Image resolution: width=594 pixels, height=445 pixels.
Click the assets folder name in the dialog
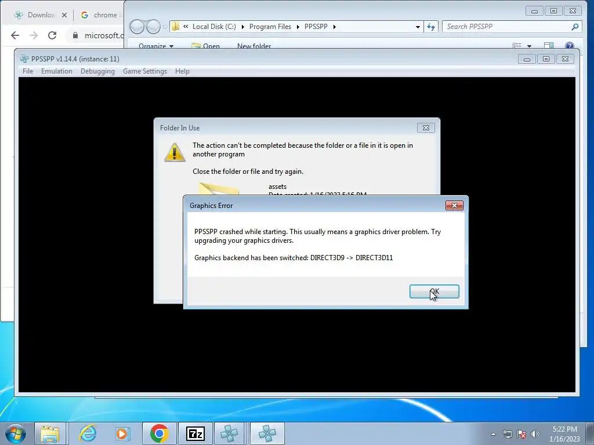(277, 187)
